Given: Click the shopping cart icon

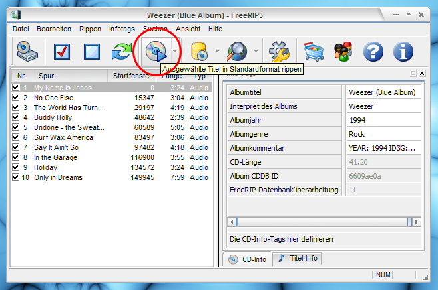Looking at the screenshot, I should pos(314,52).
